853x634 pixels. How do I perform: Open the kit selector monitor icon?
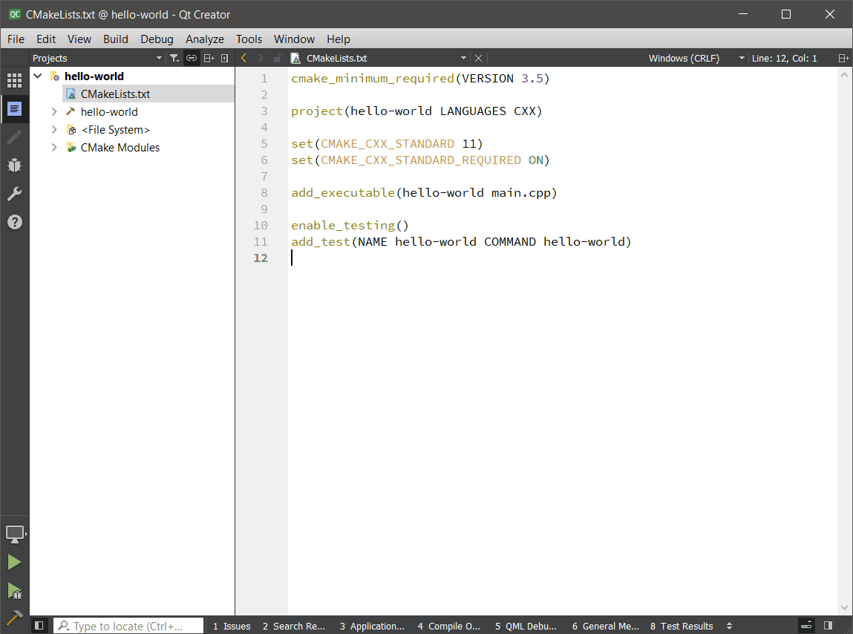pos(14,533)
